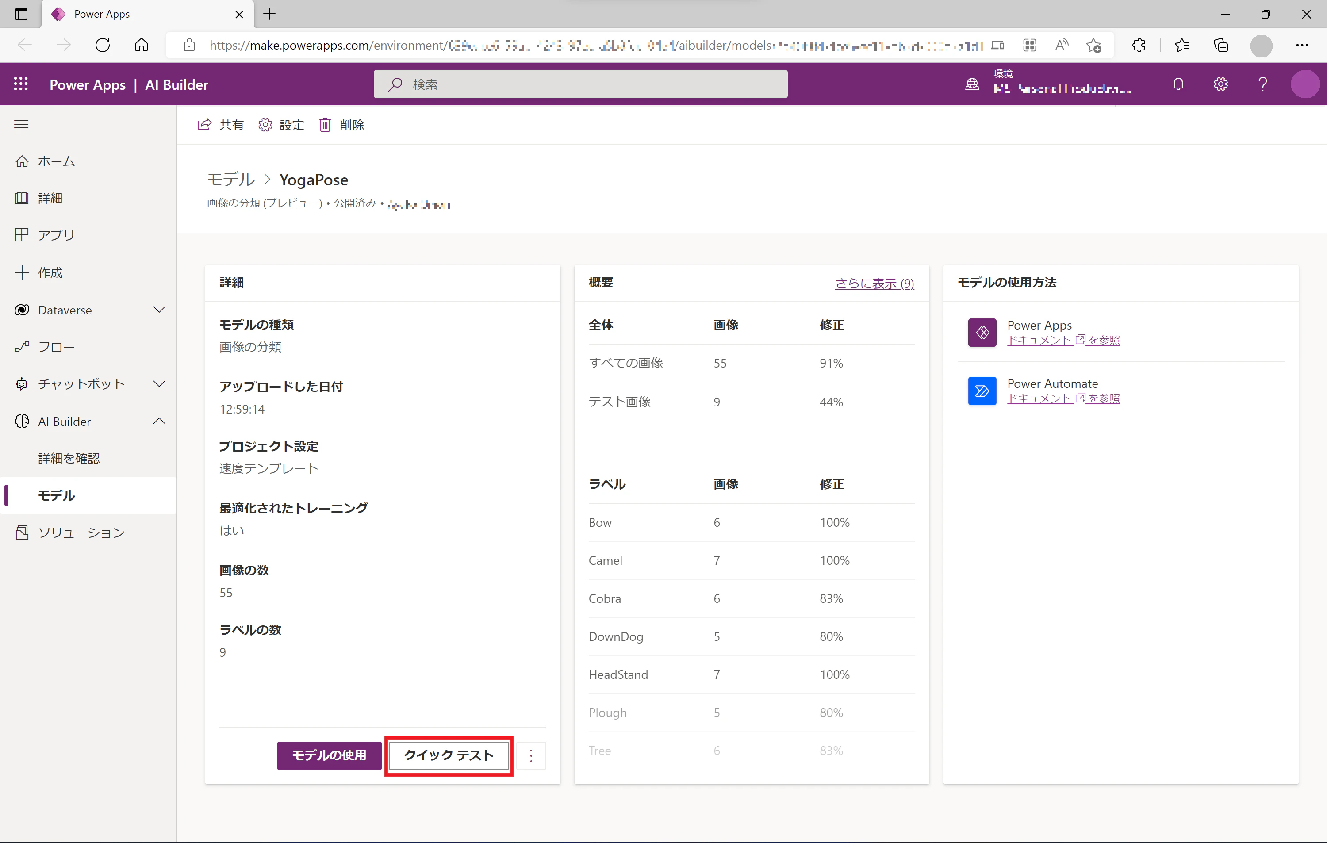Click the クイック テスト button
The height and width of the screenshot is (843, 1327).
coord(449,755)
